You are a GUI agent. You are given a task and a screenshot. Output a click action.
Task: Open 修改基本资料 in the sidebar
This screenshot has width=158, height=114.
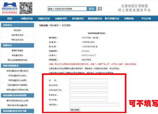point(18,55)
